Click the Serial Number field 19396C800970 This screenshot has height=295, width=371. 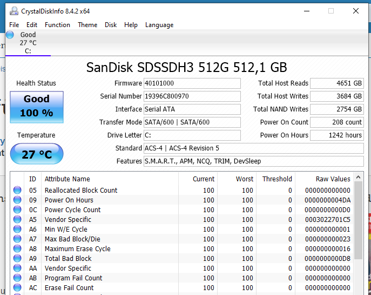192,96
